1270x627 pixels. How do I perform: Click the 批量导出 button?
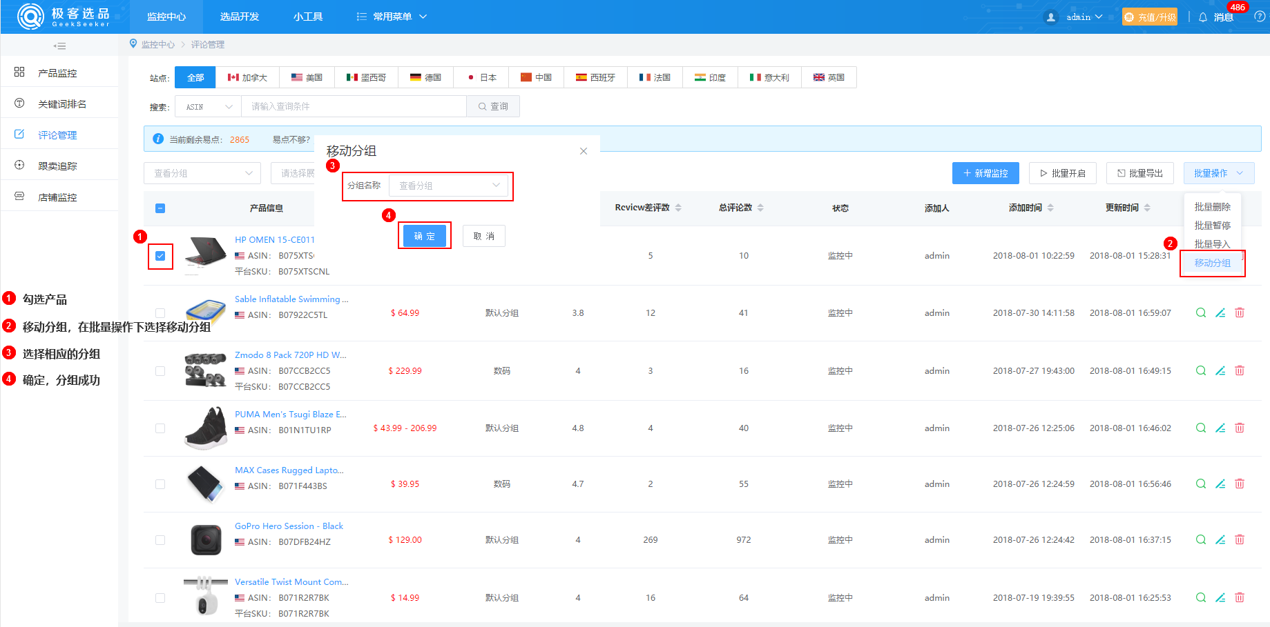click(1140, 173)
